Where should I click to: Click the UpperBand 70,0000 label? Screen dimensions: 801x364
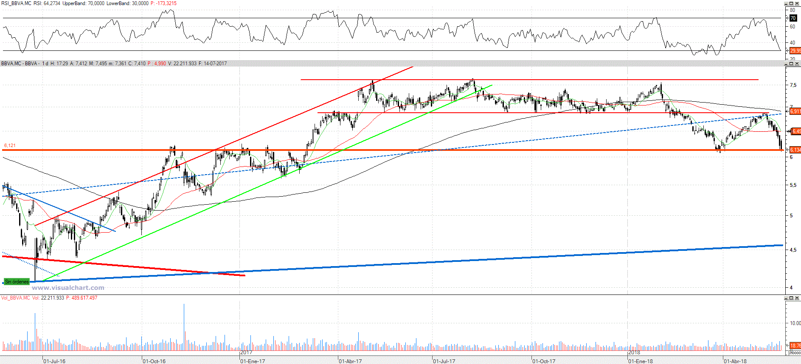tap(83, 3)
